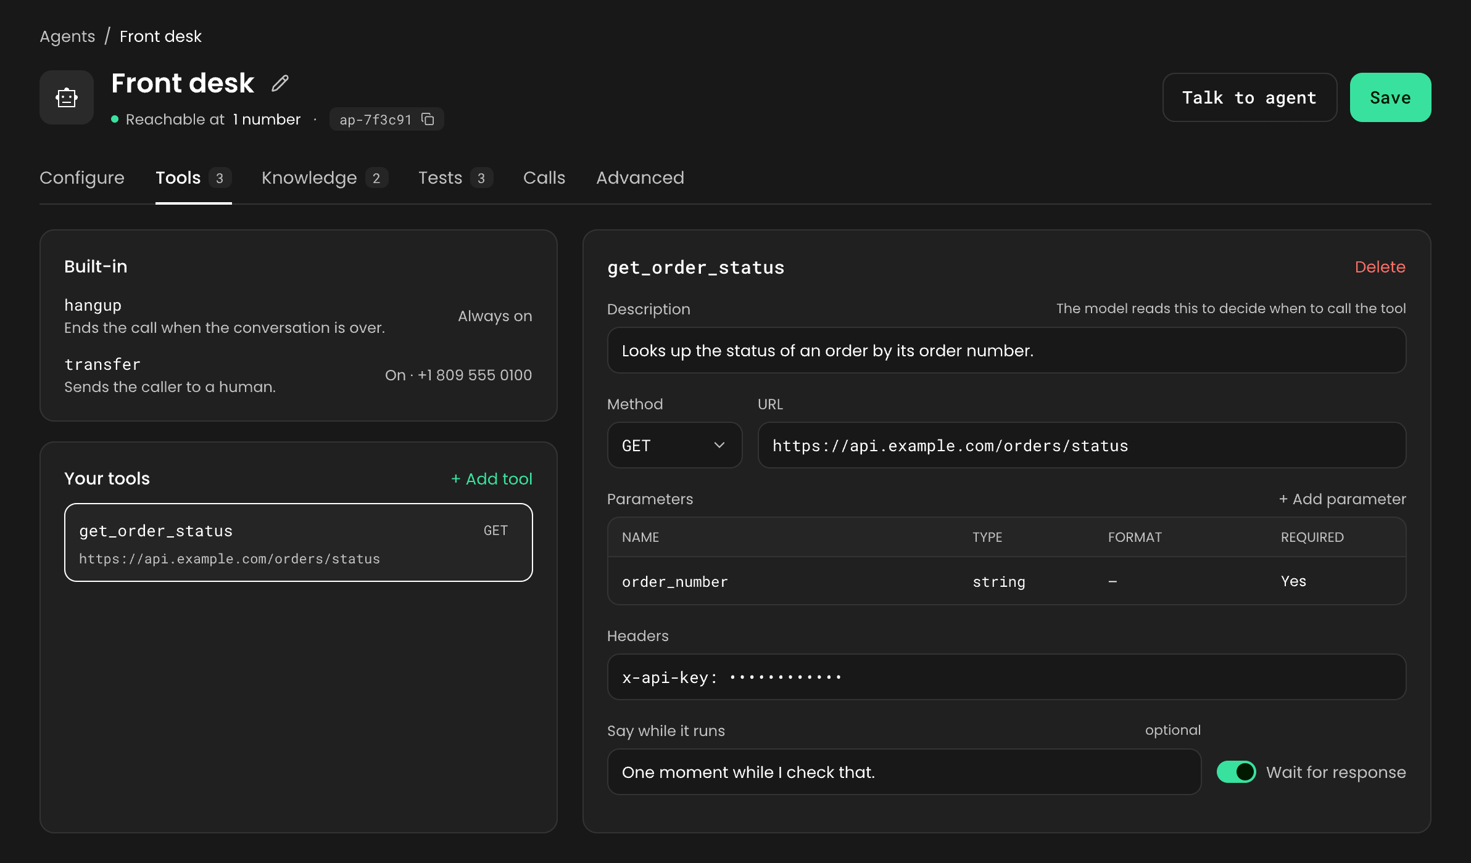The width and height of the screenshot is (1471, 863).
Task: Click the Save button
Action: click(x=1390, y=97)
